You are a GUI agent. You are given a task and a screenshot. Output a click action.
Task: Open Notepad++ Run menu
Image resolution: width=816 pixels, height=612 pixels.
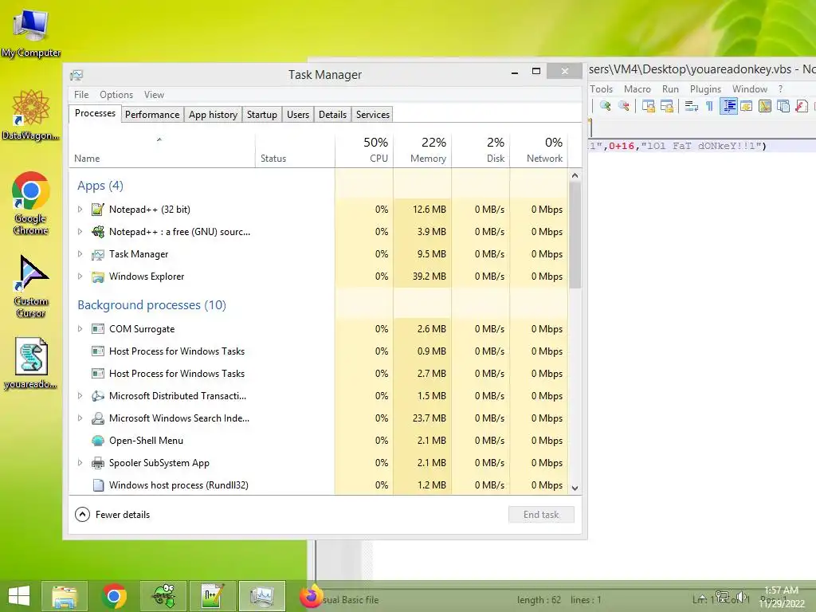[x=670, y=89]
